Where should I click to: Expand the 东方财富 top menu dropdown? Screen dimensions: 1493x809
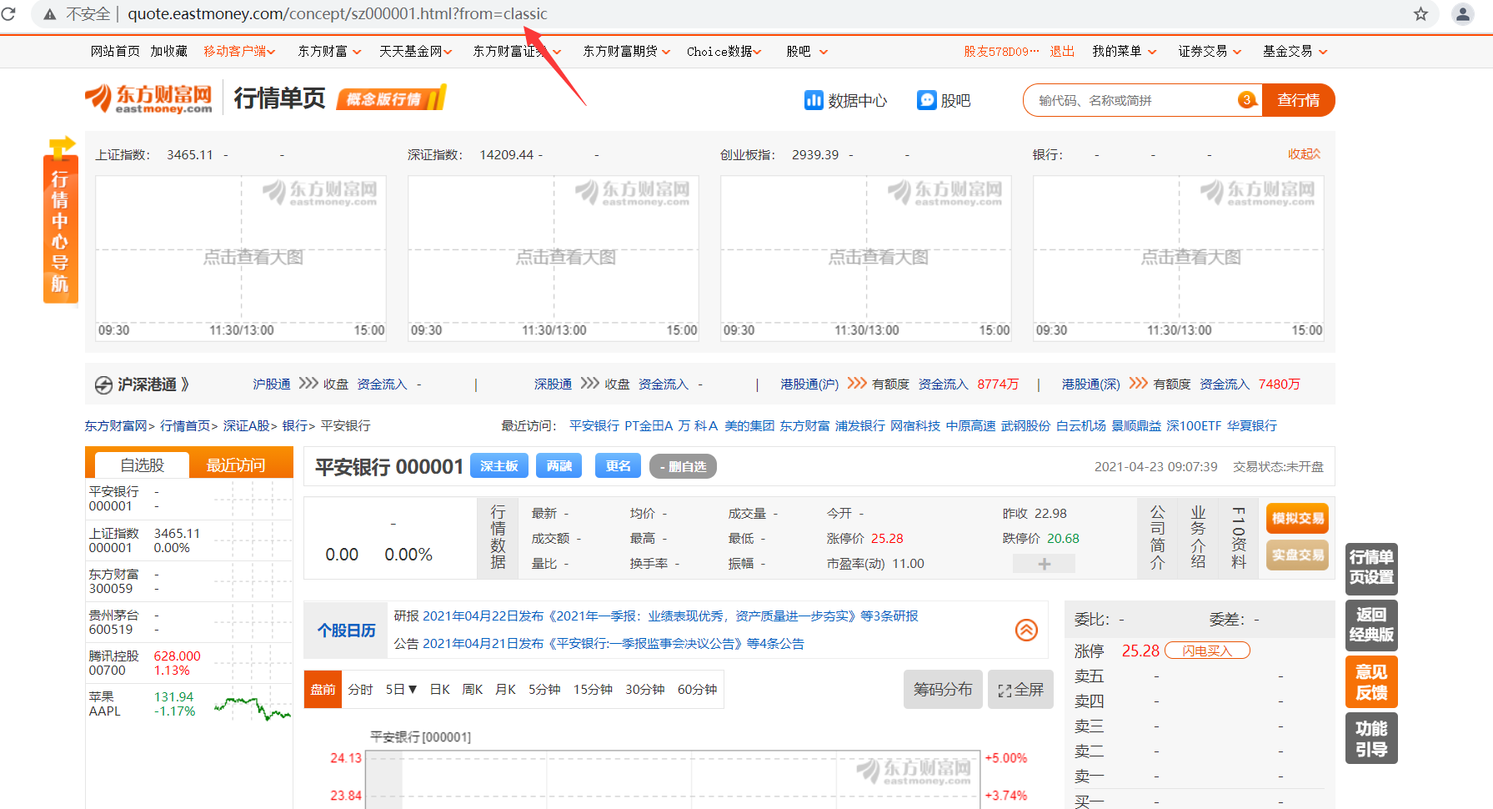(357, 52)
